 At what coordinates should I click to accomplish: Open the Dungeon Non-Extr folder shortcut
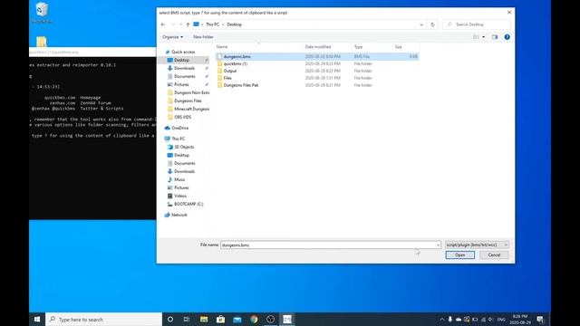(x=191, y=92)
